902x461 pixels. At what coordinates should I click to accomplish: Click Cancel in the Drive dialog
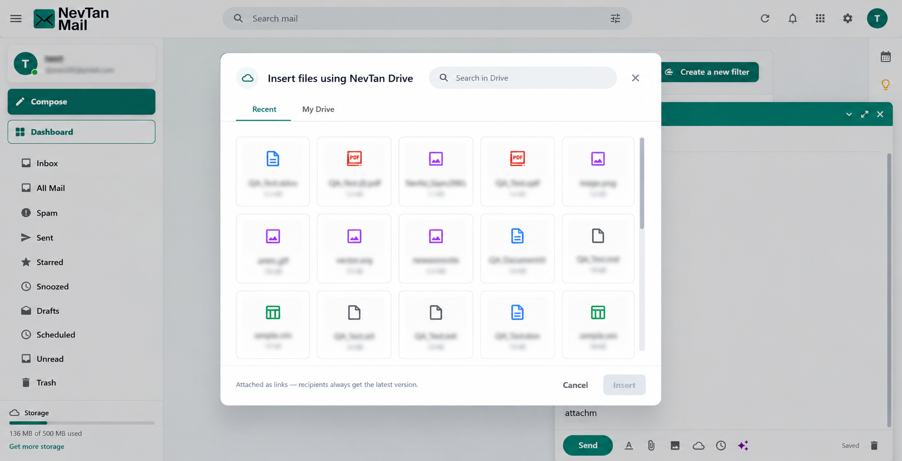(x=575, y=385)
